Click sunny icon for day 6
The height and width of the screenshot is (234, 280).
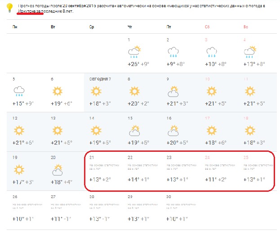tap(57, 92)
